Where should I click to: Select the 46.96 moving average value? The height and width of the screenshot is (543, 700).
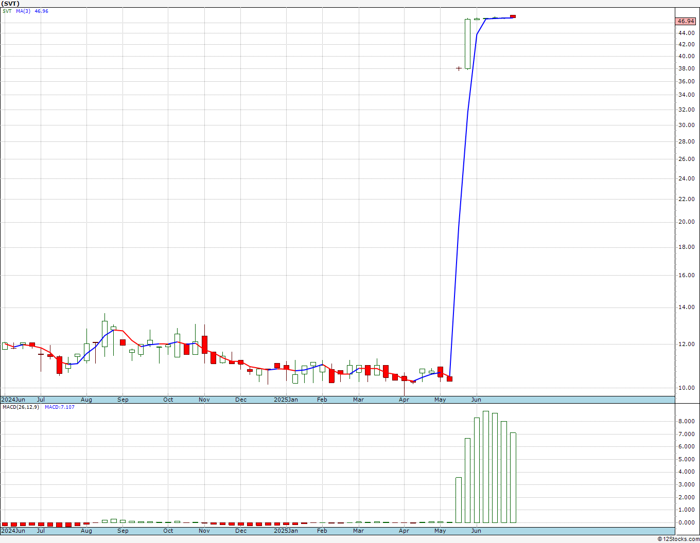coord(41,11)
